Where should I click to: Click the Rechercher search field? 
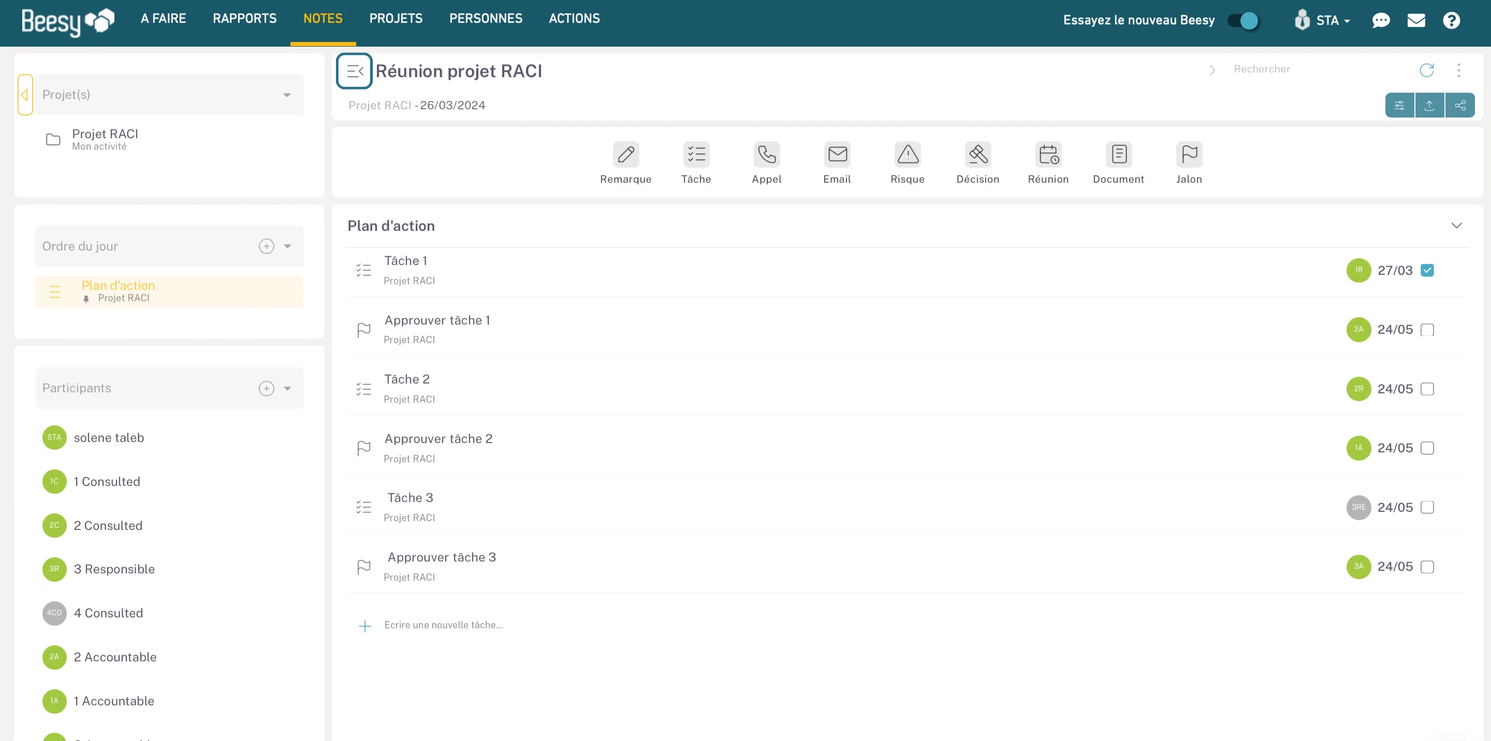coord(1320,69)
